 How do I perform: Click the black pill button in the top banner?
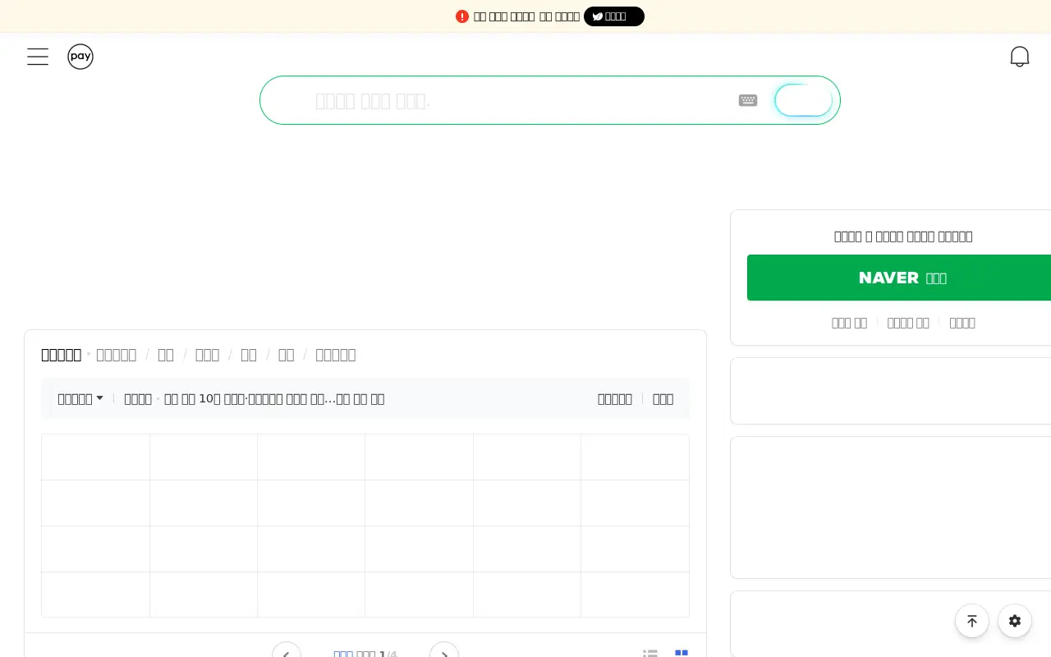click(614, 16)
